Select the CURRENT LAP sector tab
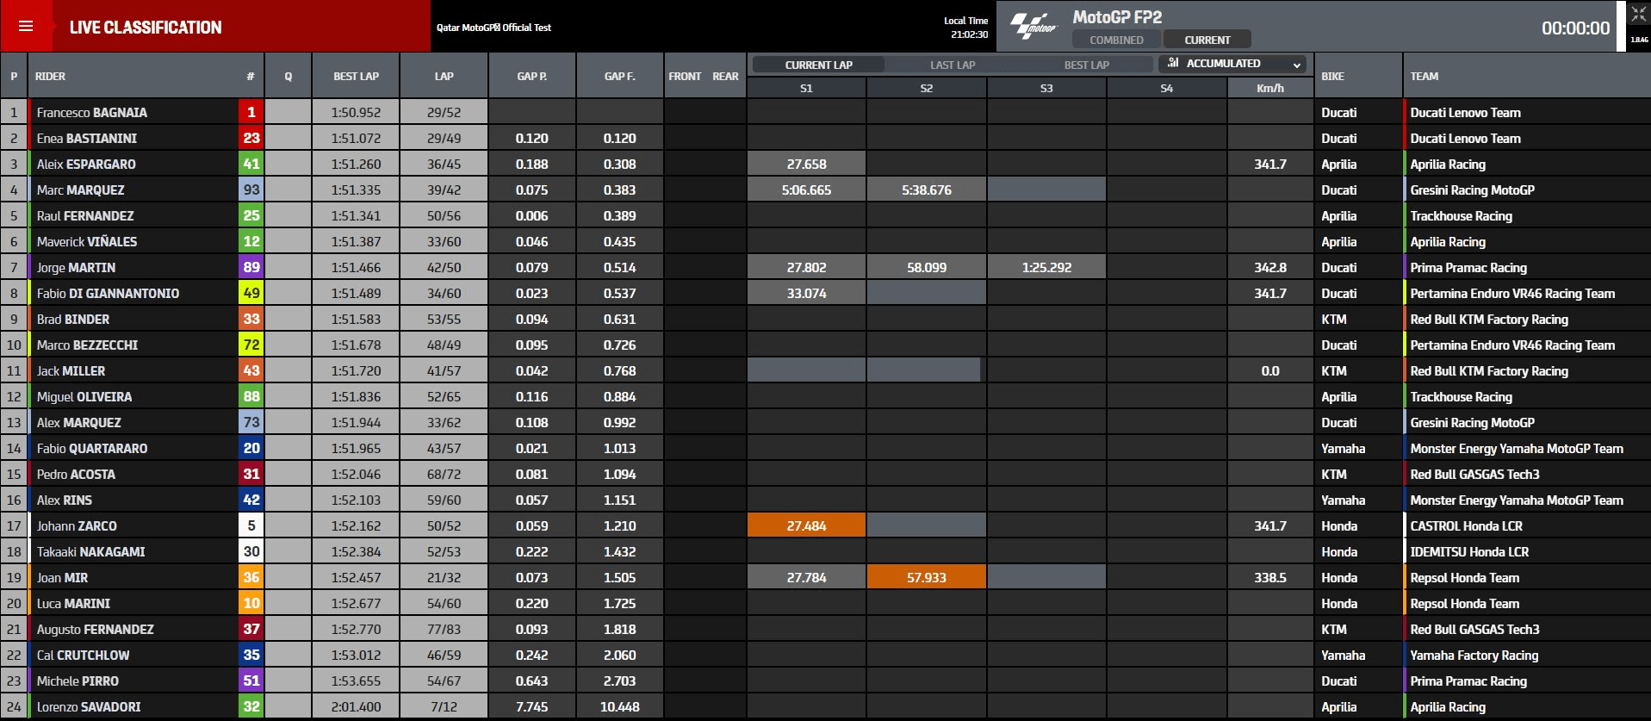The width and height of the screenshot is (1651, 721). (x=818, y=65)
